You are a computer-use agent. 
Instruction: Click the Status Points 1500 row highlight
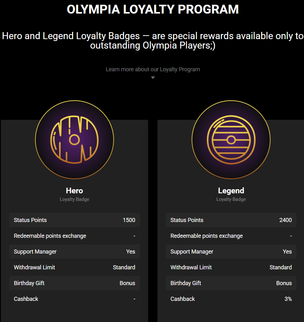75,220
